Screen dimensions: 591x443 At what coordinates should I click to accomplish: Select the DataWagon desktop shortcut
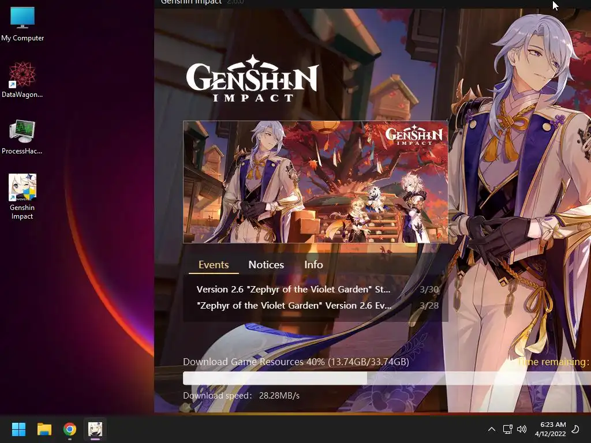(23, 80)
